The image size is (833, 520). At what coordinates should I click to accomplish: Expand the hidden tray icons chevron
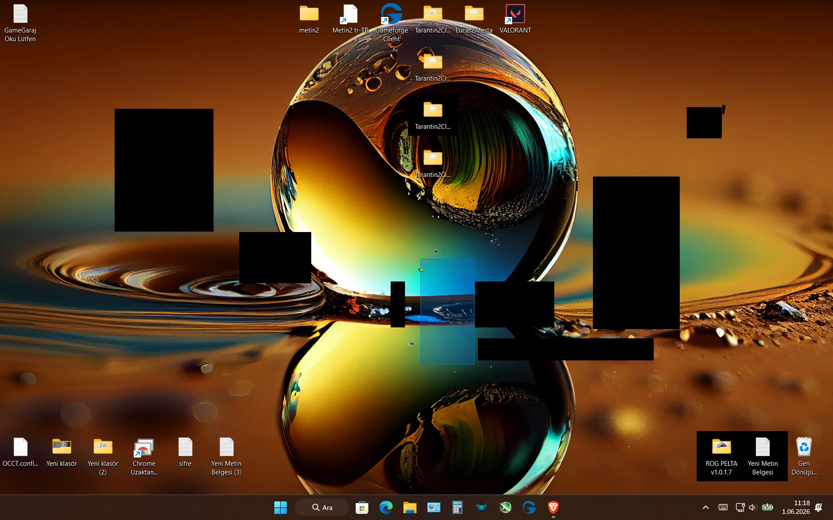click(706, 507)
